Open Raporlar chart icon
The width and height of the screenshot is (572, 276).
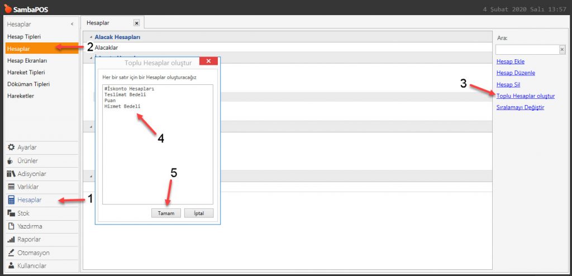click(11, 240)
